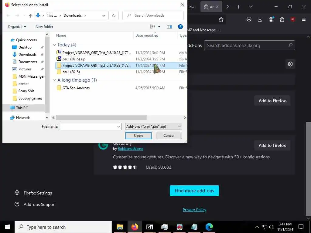
Task: Select the GTA San Andreas folder
Action: click(76, 88)
